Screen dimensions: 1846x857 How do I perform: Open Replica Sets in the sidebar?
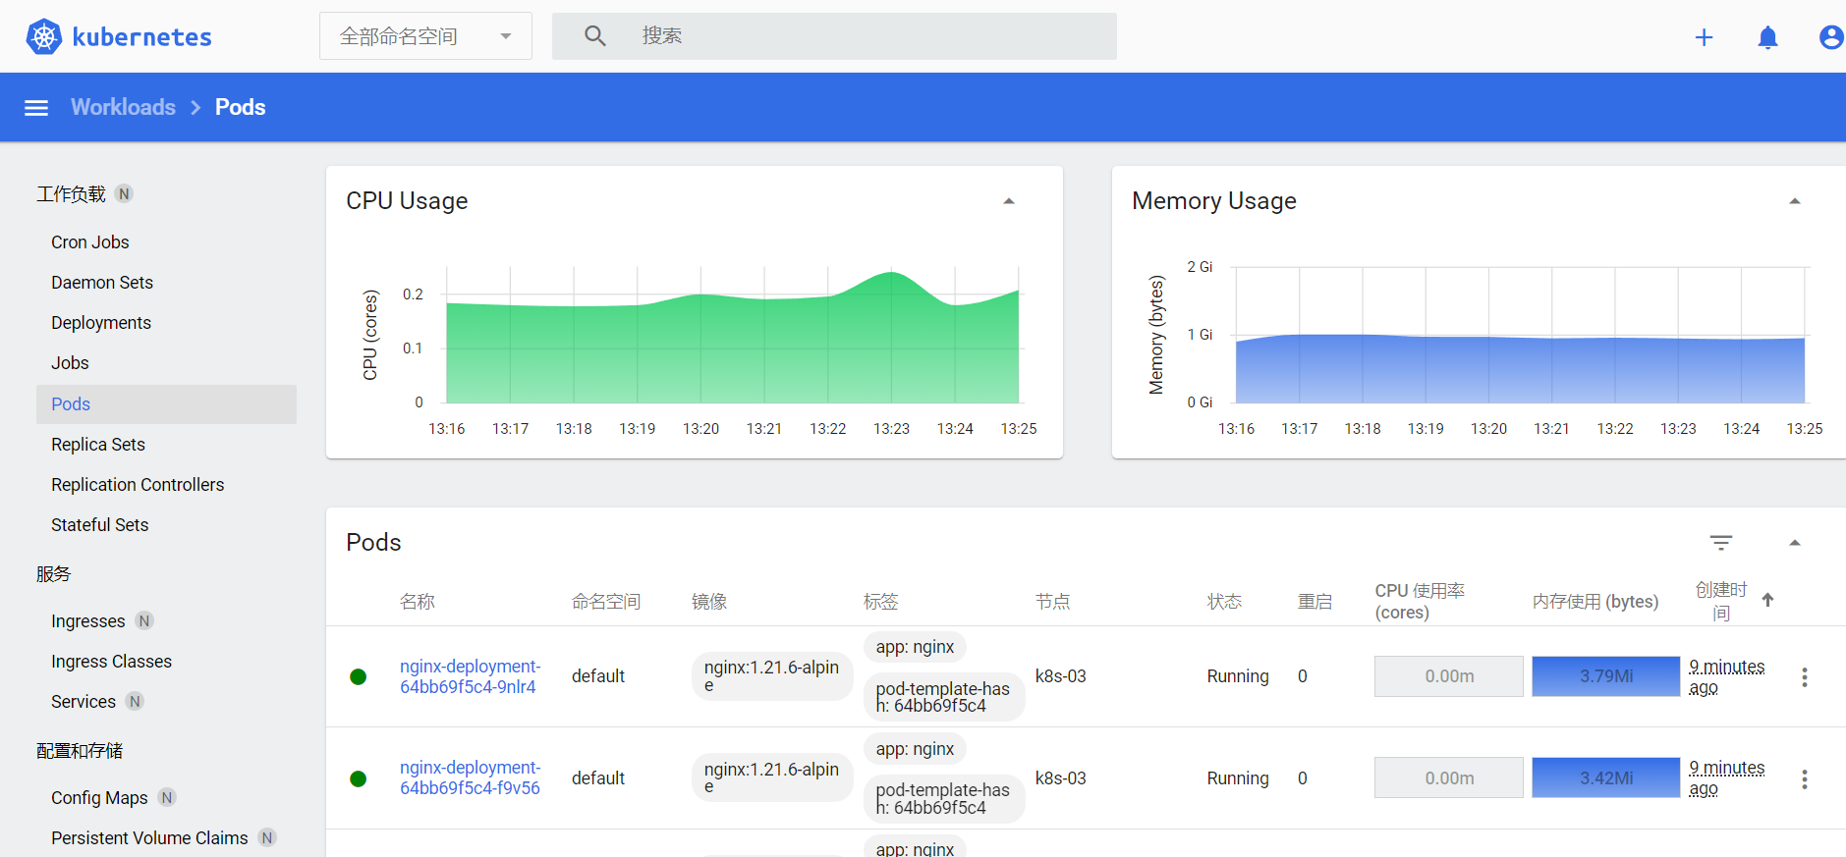[x=98, y=444]
